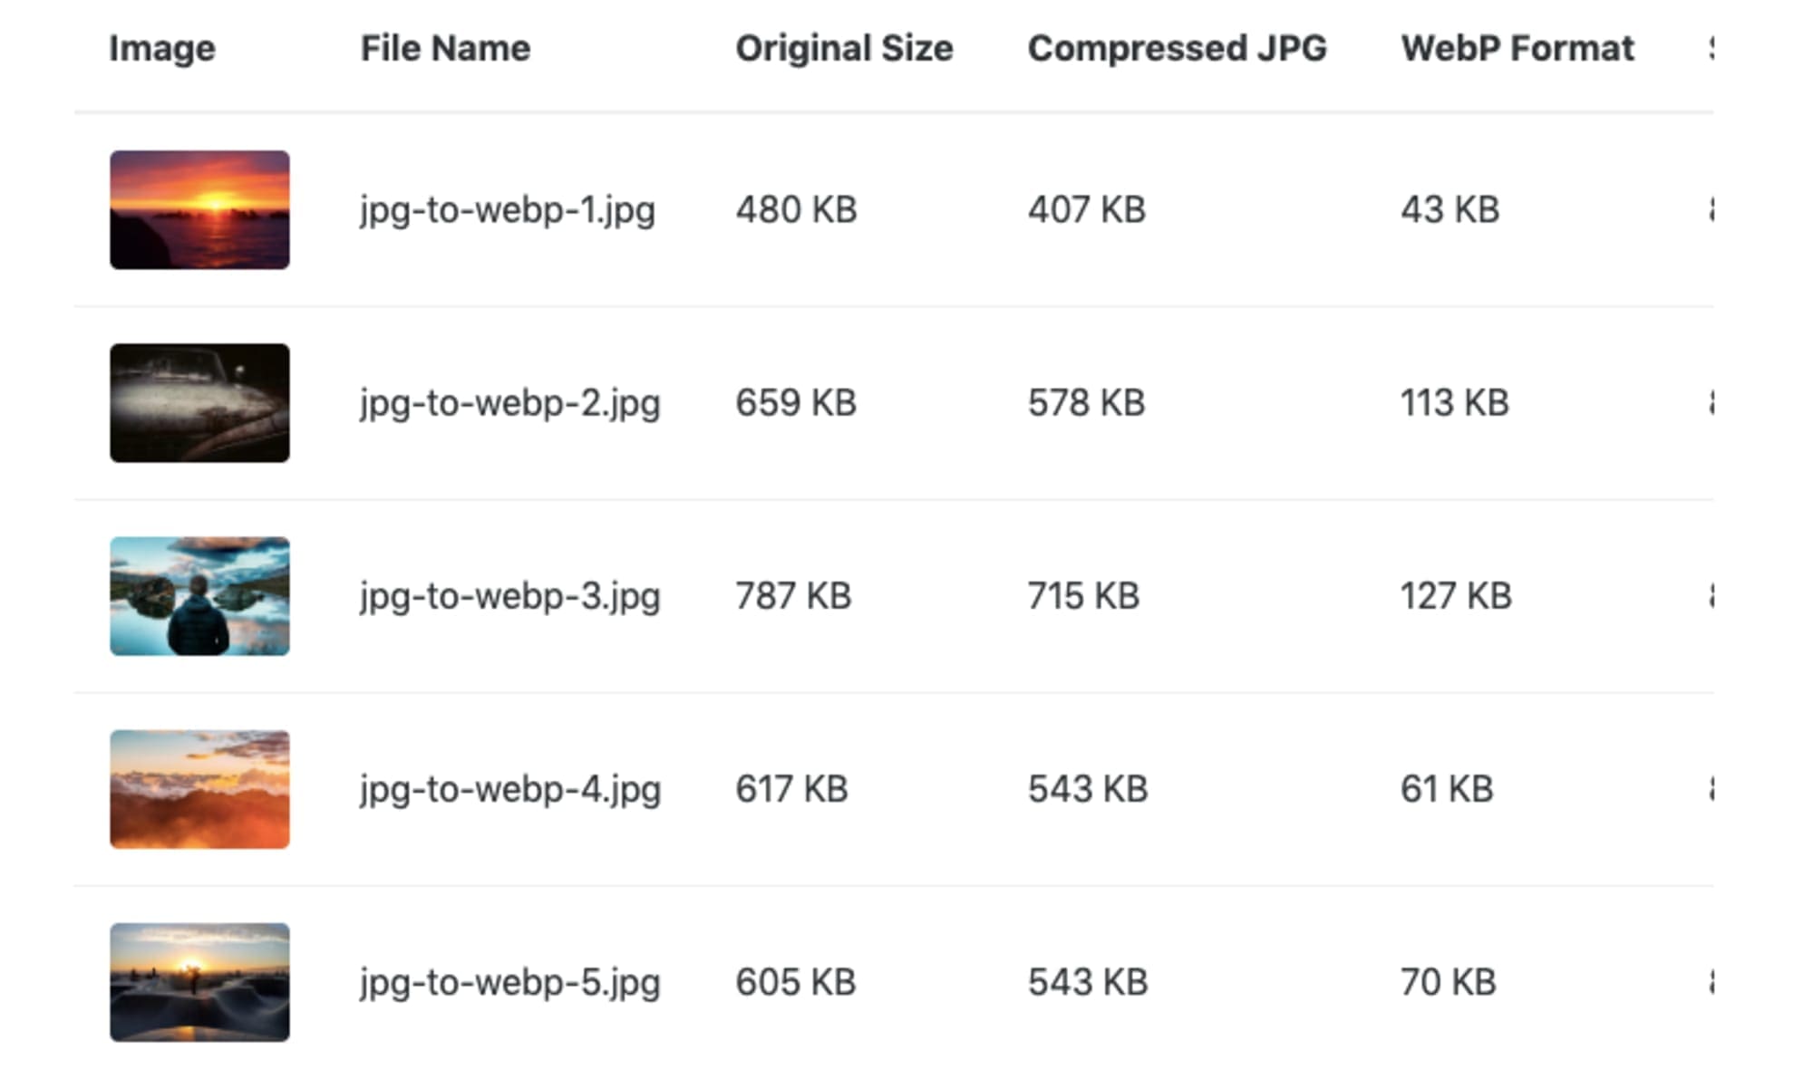Select the jpg-to-webp-2.jpg file name
The image size is (1813, 1069).
pyautogui.click(x=509, y=403)
